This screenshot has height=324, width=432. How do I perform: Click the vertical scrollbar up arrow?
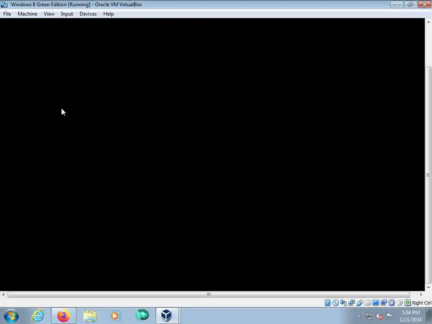pos(429,22)
